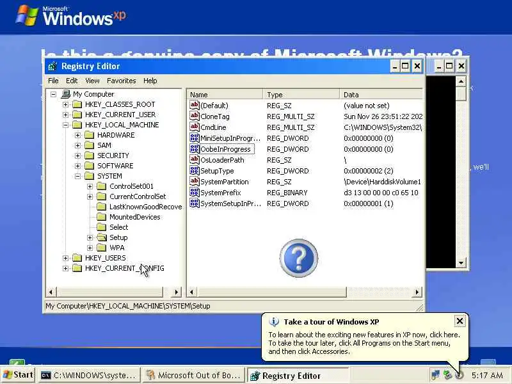Image resolution: width=512 pixels, height=384 pixels.
Task: Click the HKEY_CURRENT_USER folder icon
Action: tap(77, 115)
